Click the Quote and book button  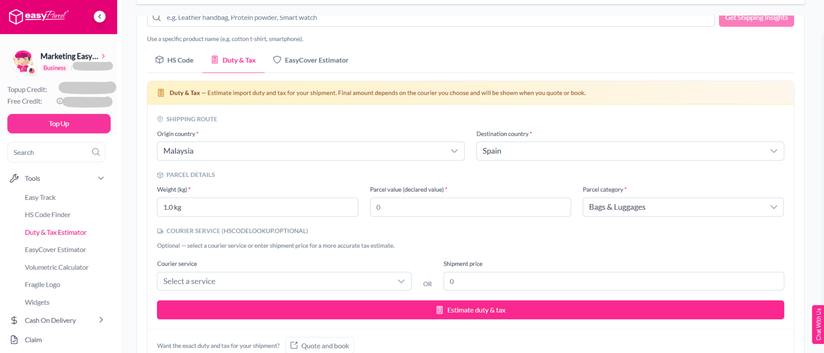(320, 345)
